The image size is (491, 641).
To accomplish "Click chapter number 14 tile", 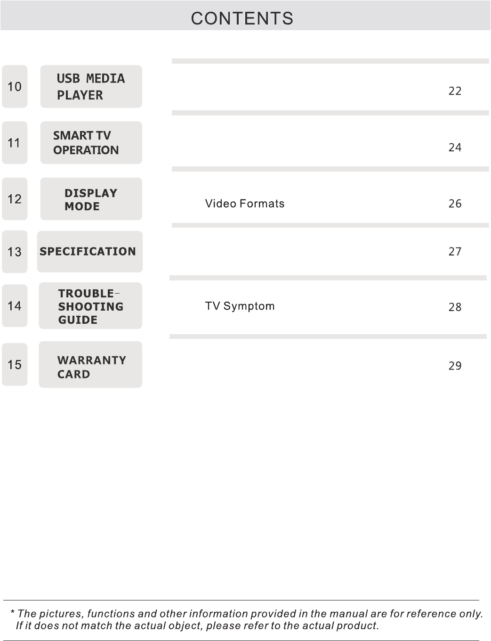I will pyautogui.click(x=15, y=306).
